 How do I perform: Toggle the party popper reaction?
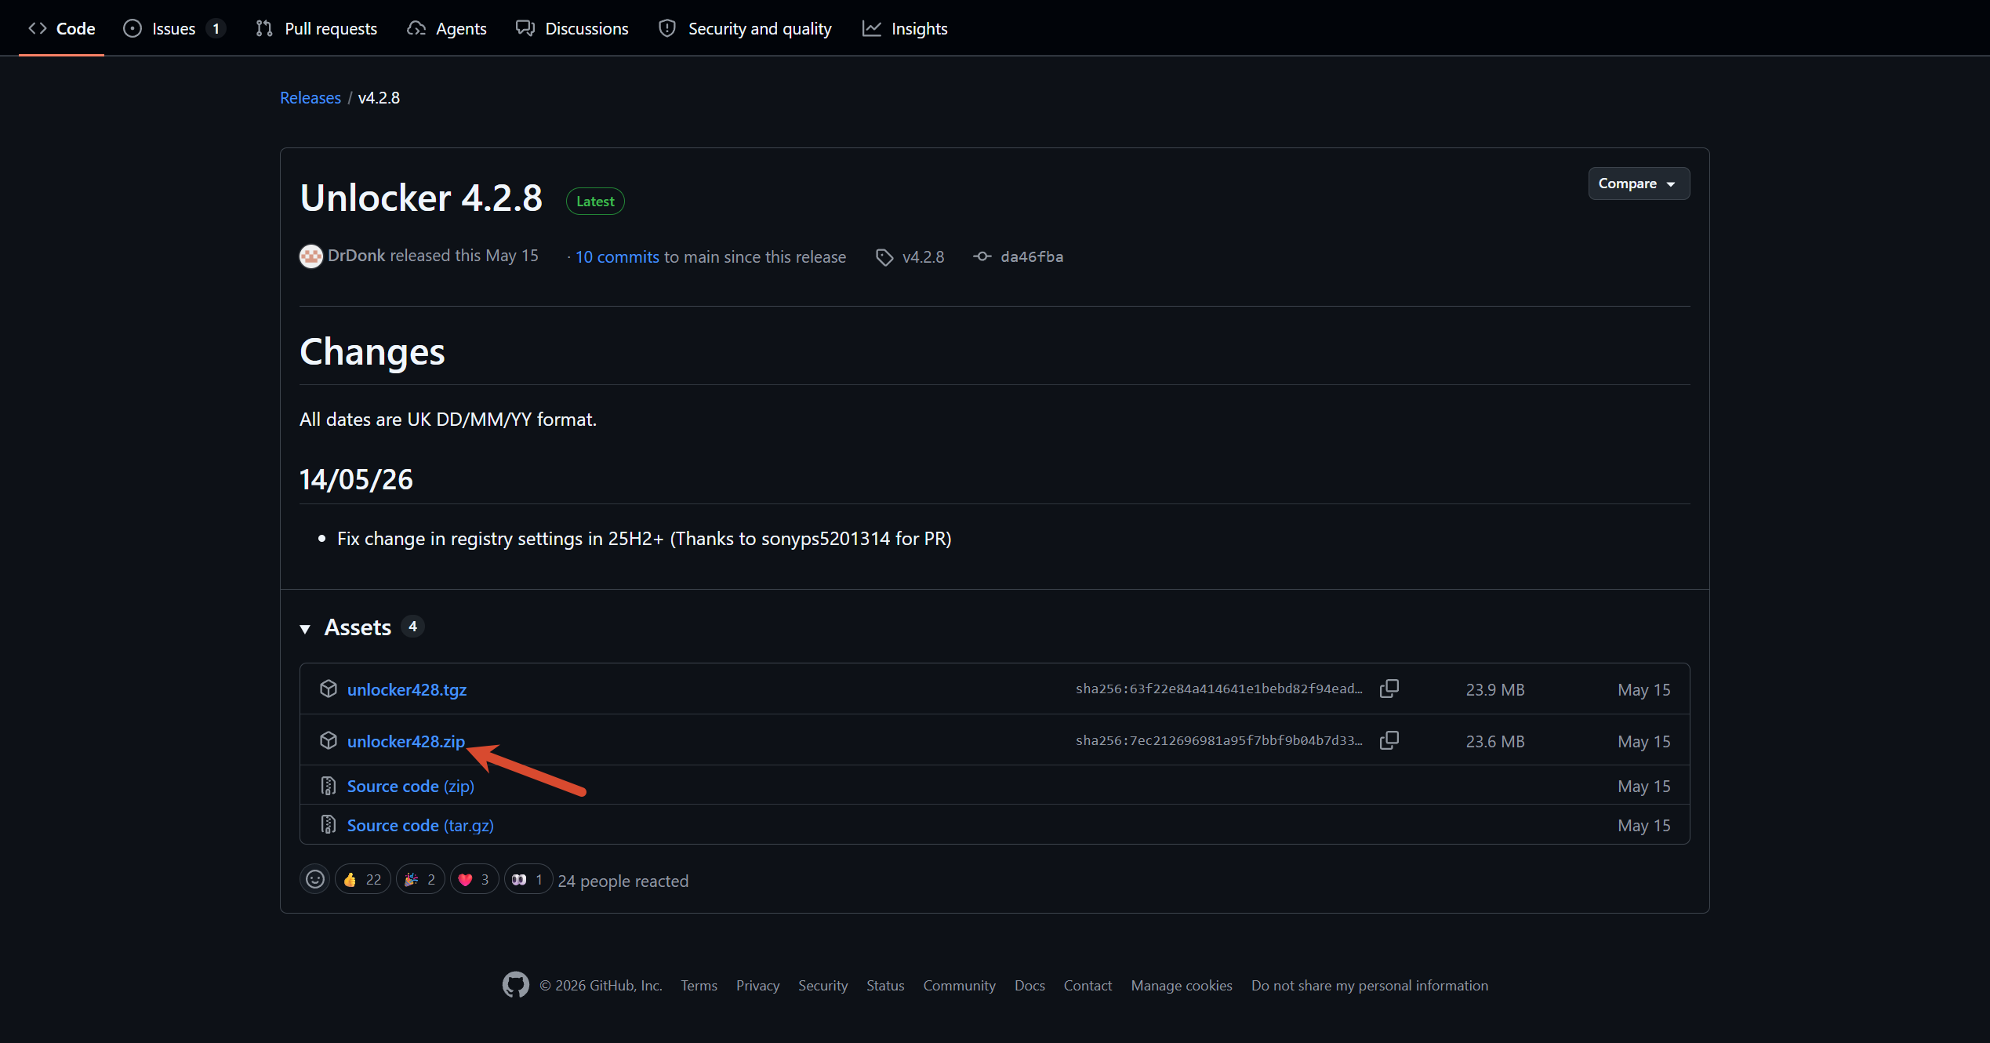click(x=420, y=879)
